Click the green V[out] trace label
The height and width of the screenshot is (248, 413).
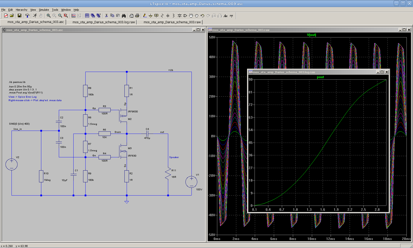click(311, 35)
